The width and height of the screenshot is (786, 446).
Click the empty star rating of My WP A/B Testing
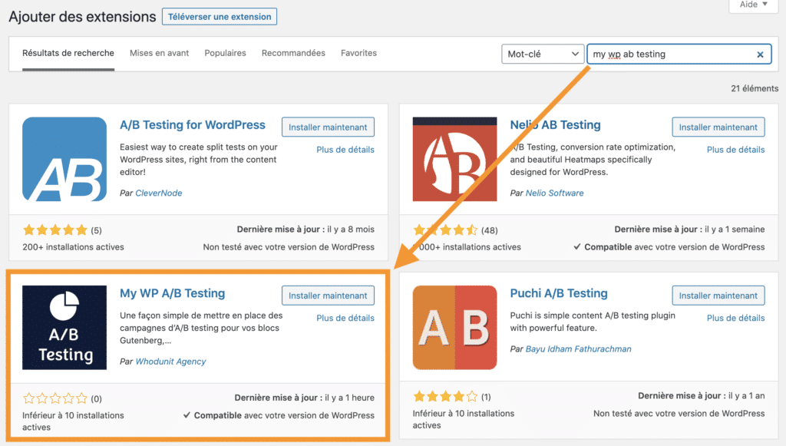pyautogui.click(x=55, y=398)
